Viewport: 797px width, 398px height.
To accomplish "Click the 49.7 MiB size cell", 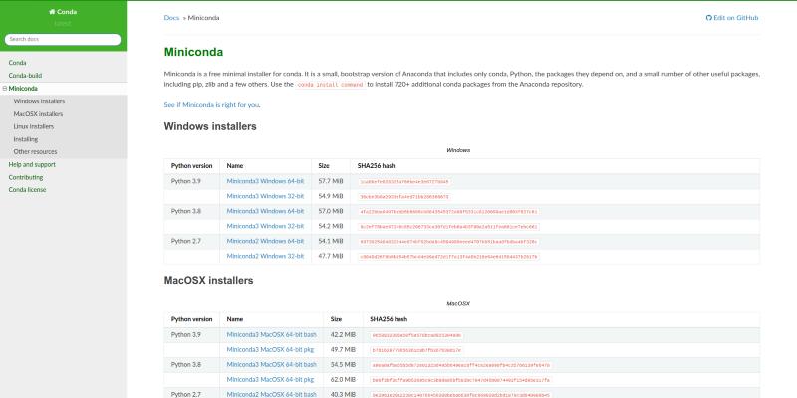I will [343, 350].
